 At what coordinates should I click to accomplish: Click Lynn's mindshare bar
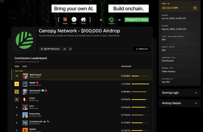140,107
